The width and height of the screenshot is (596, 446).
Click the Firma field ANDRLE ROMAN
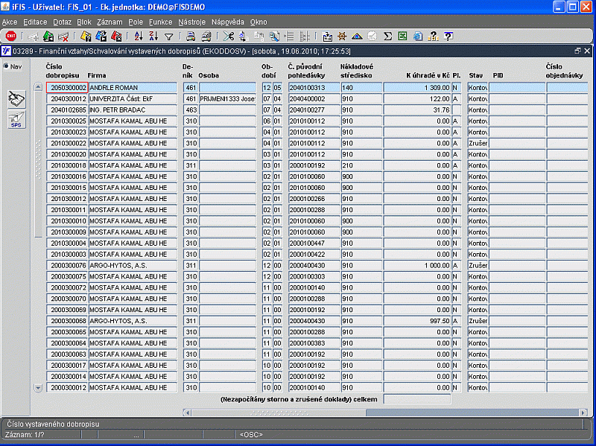[x=133, y=88]
